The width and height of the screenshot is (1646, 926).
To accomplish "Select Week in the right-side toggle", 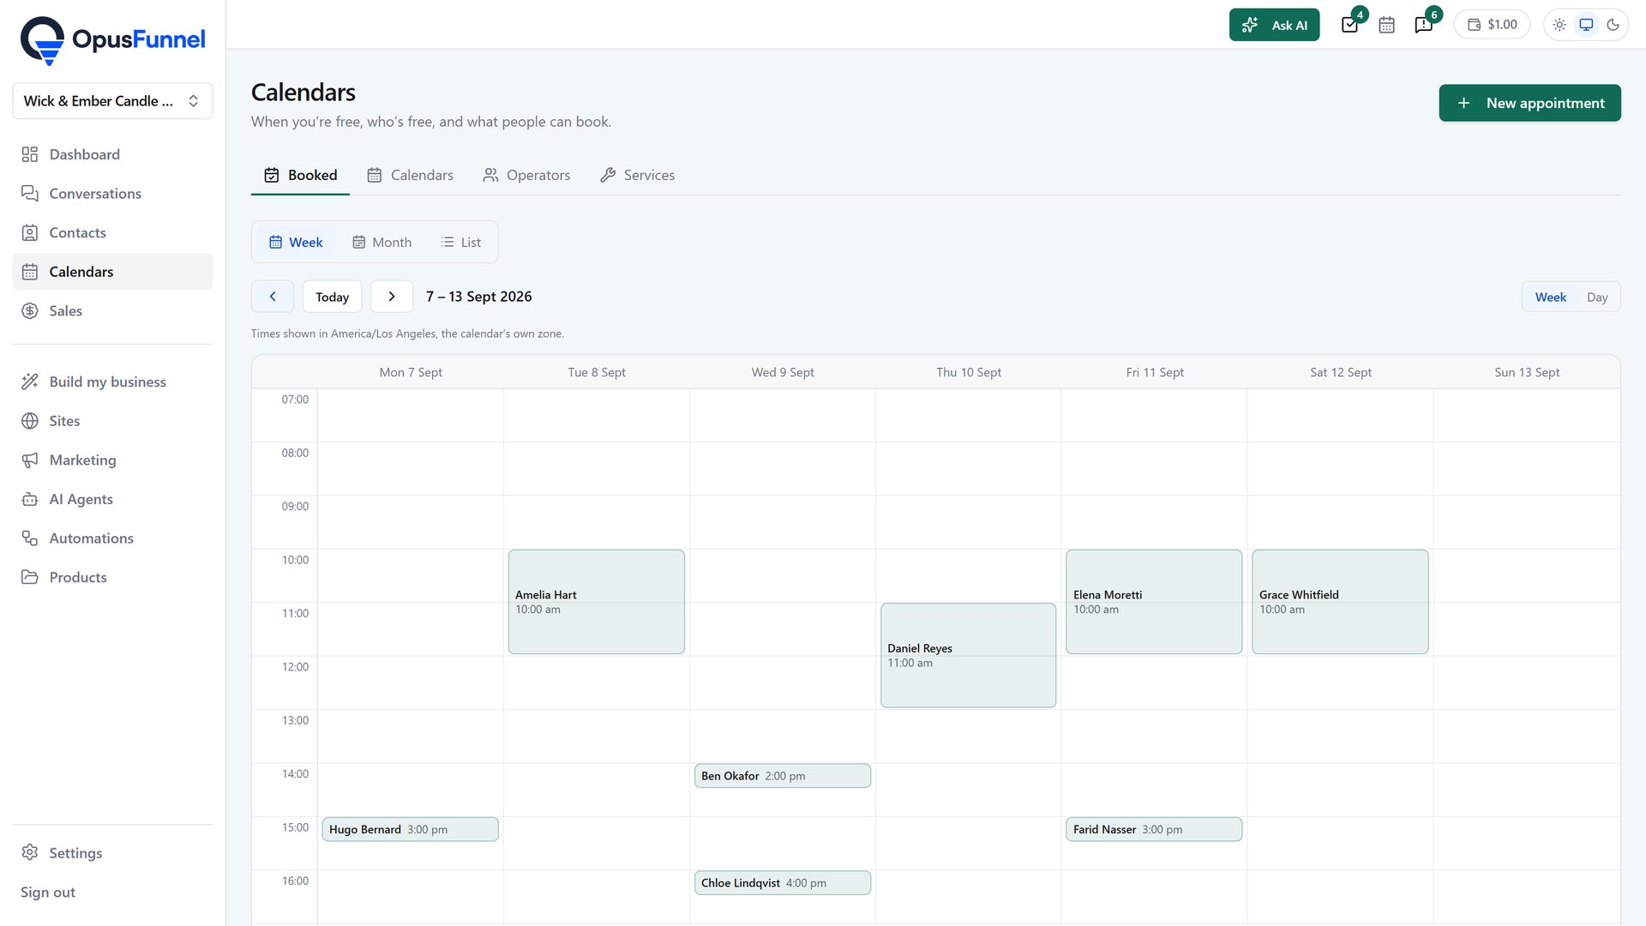I will pyautogui.click(x=1550, y=297).
